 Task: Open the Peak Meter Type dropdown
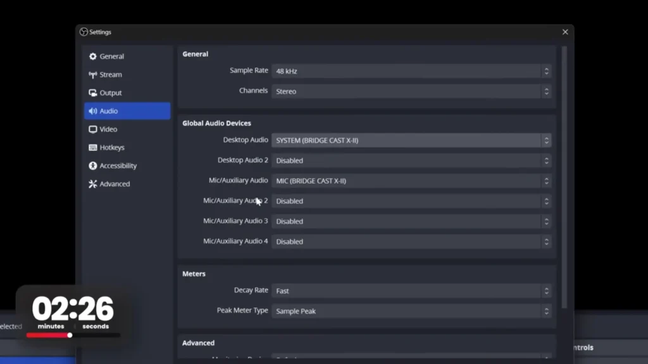[411, 311]
